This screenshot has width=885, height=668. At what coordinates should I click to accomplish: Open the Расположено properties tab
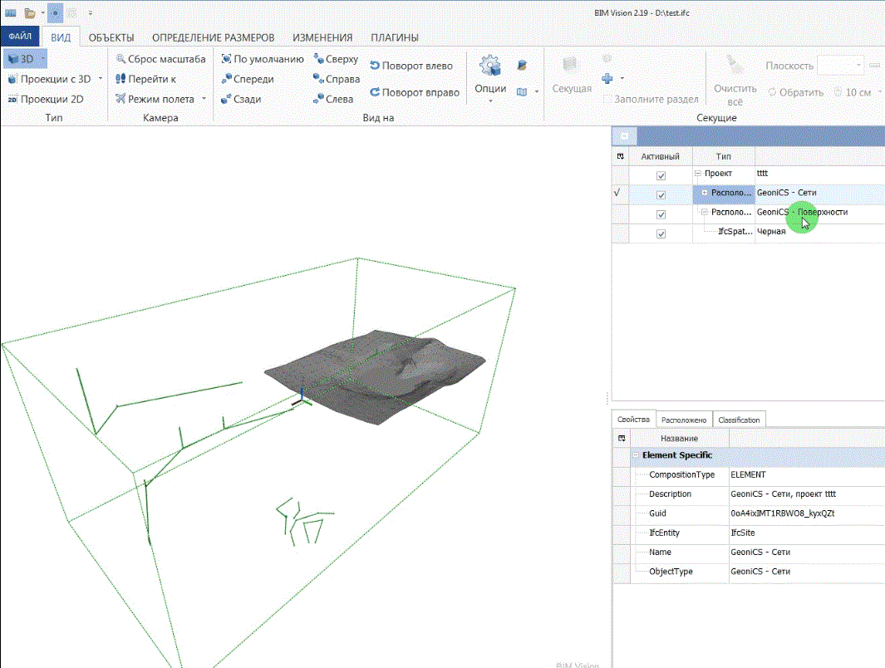684,420
